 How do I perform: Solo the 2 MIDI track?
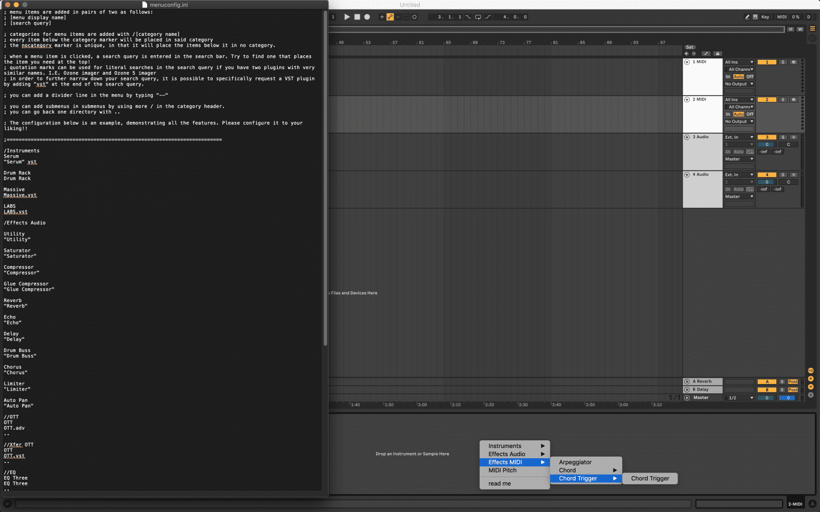[783, 100]
